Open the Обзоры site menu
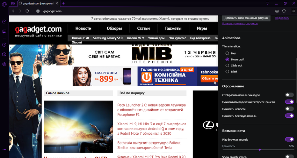 [x=114, y=28]
